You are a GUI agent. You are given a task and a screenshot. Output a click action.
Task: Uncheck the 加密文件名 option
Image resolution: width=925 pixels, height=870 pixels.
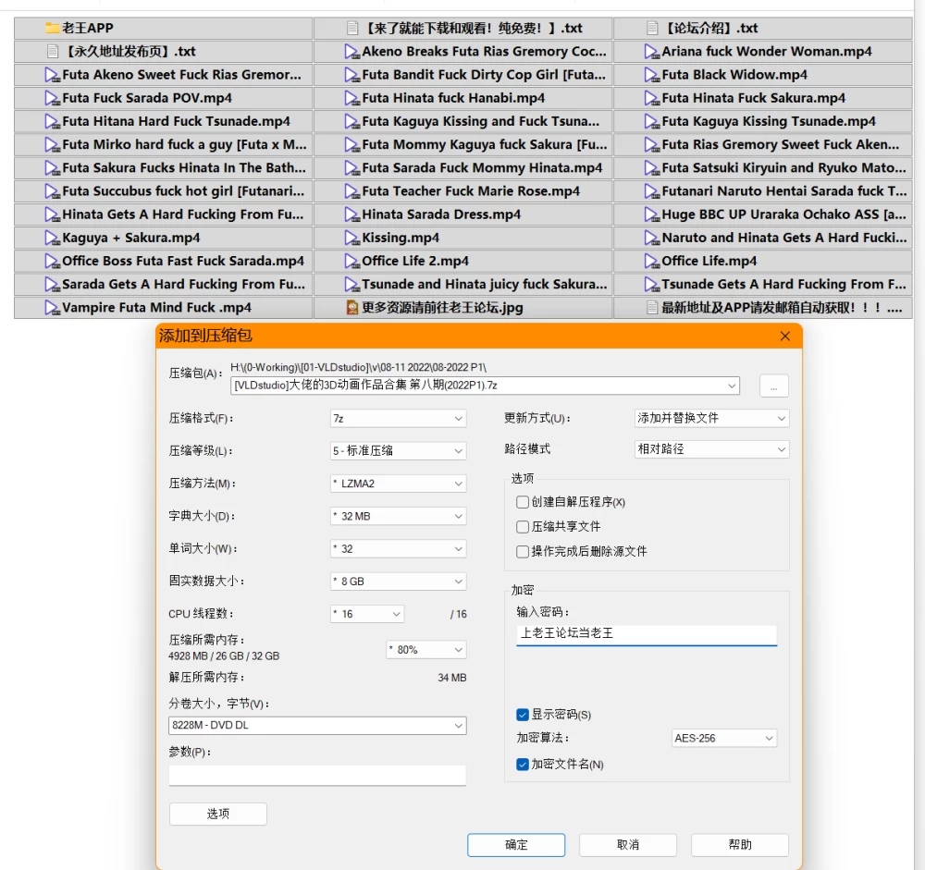coord(522,765)
